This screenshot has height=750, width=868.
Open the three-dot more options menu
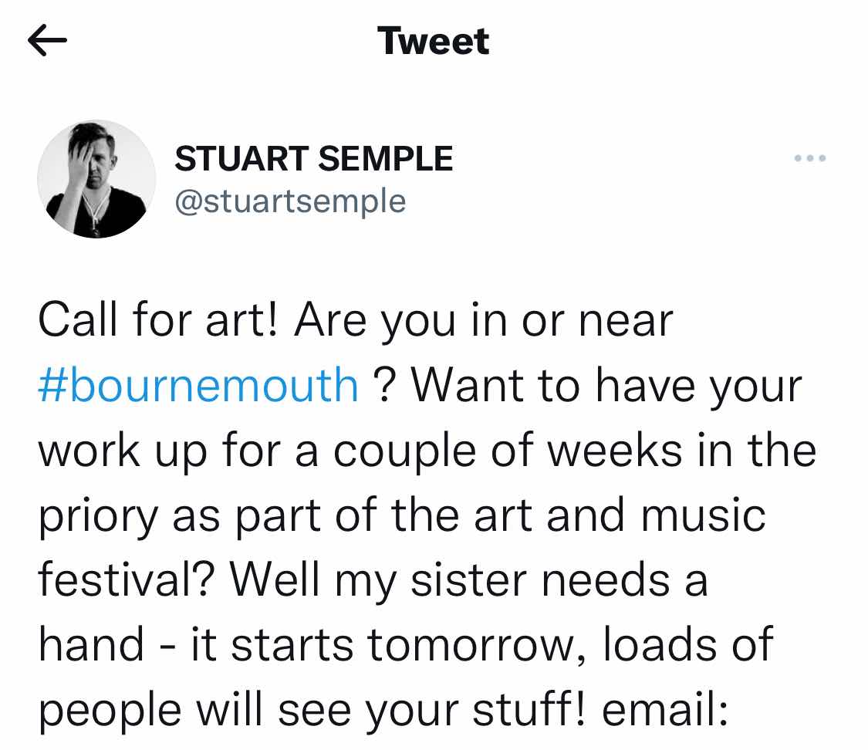point(810,158)
